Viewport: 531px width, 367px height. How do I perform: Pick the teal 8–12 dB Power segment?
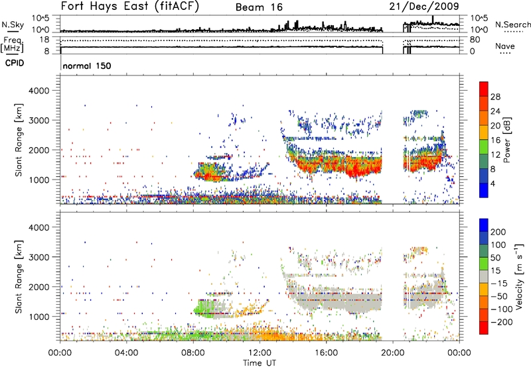[x=484, y=161]
